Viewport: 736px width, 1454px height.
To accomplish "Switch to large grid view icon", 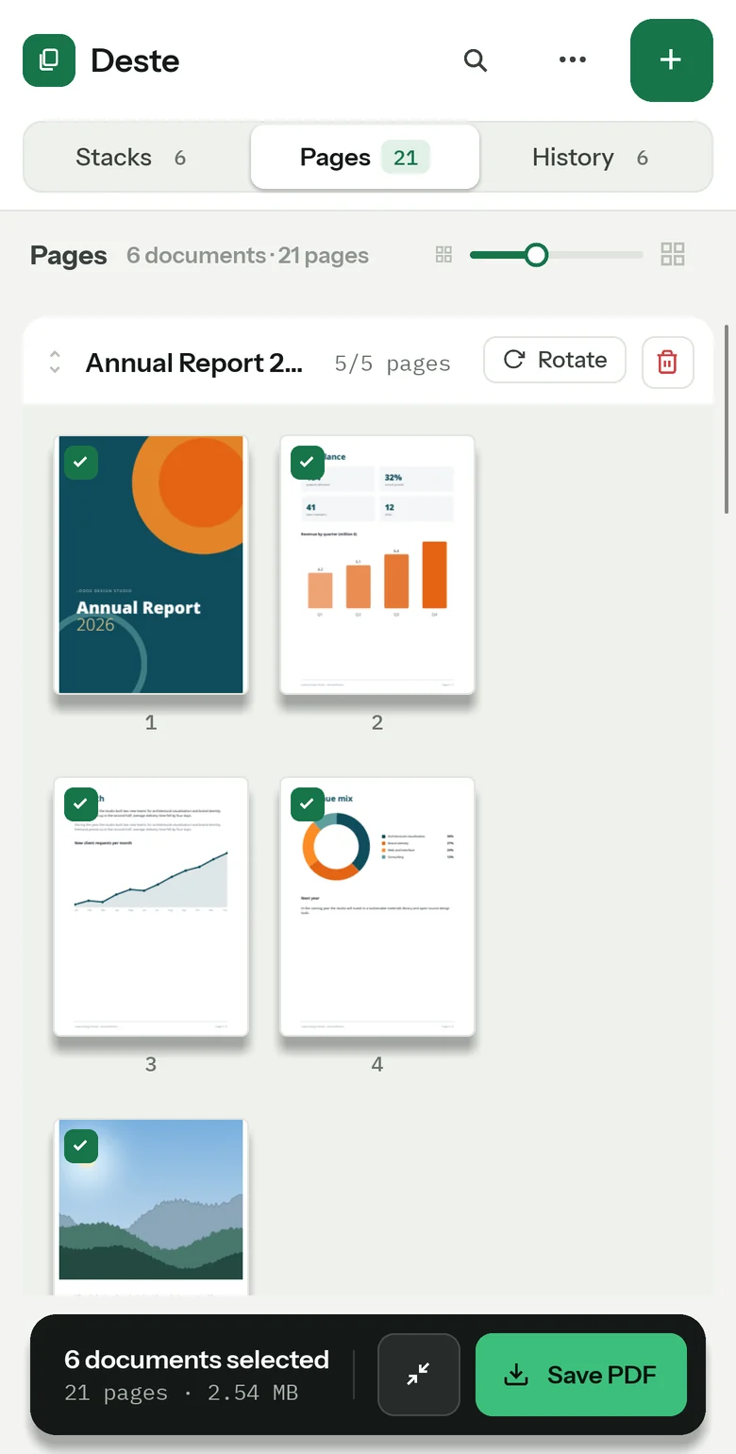I will tap(673, 254).
